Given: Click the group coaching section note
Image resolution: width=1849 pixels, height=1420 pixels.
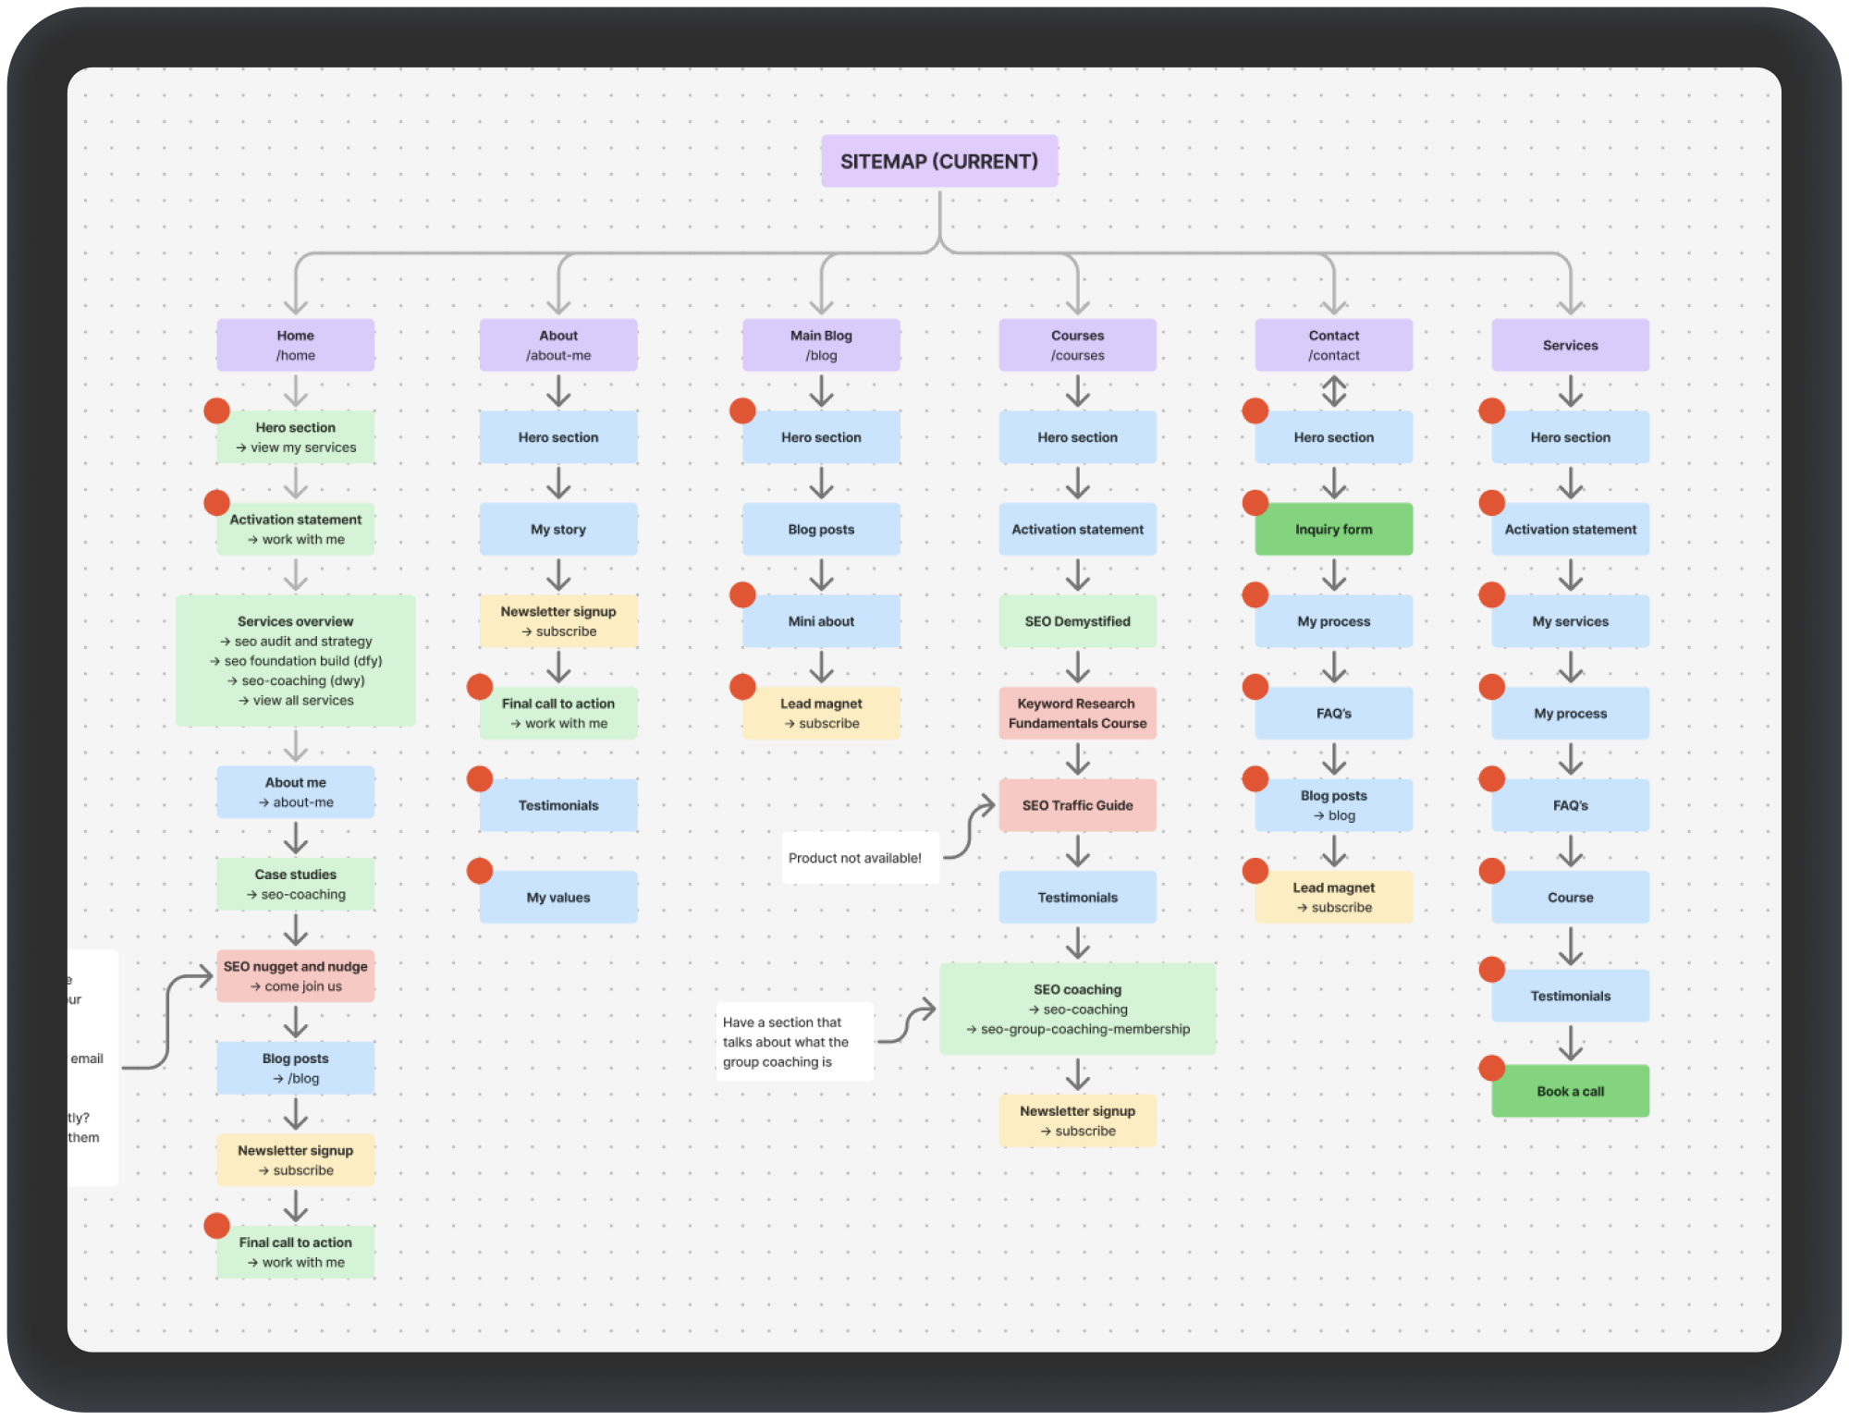Looking at the screenshot, I should pyautogui.click(x=795, y=1042).
